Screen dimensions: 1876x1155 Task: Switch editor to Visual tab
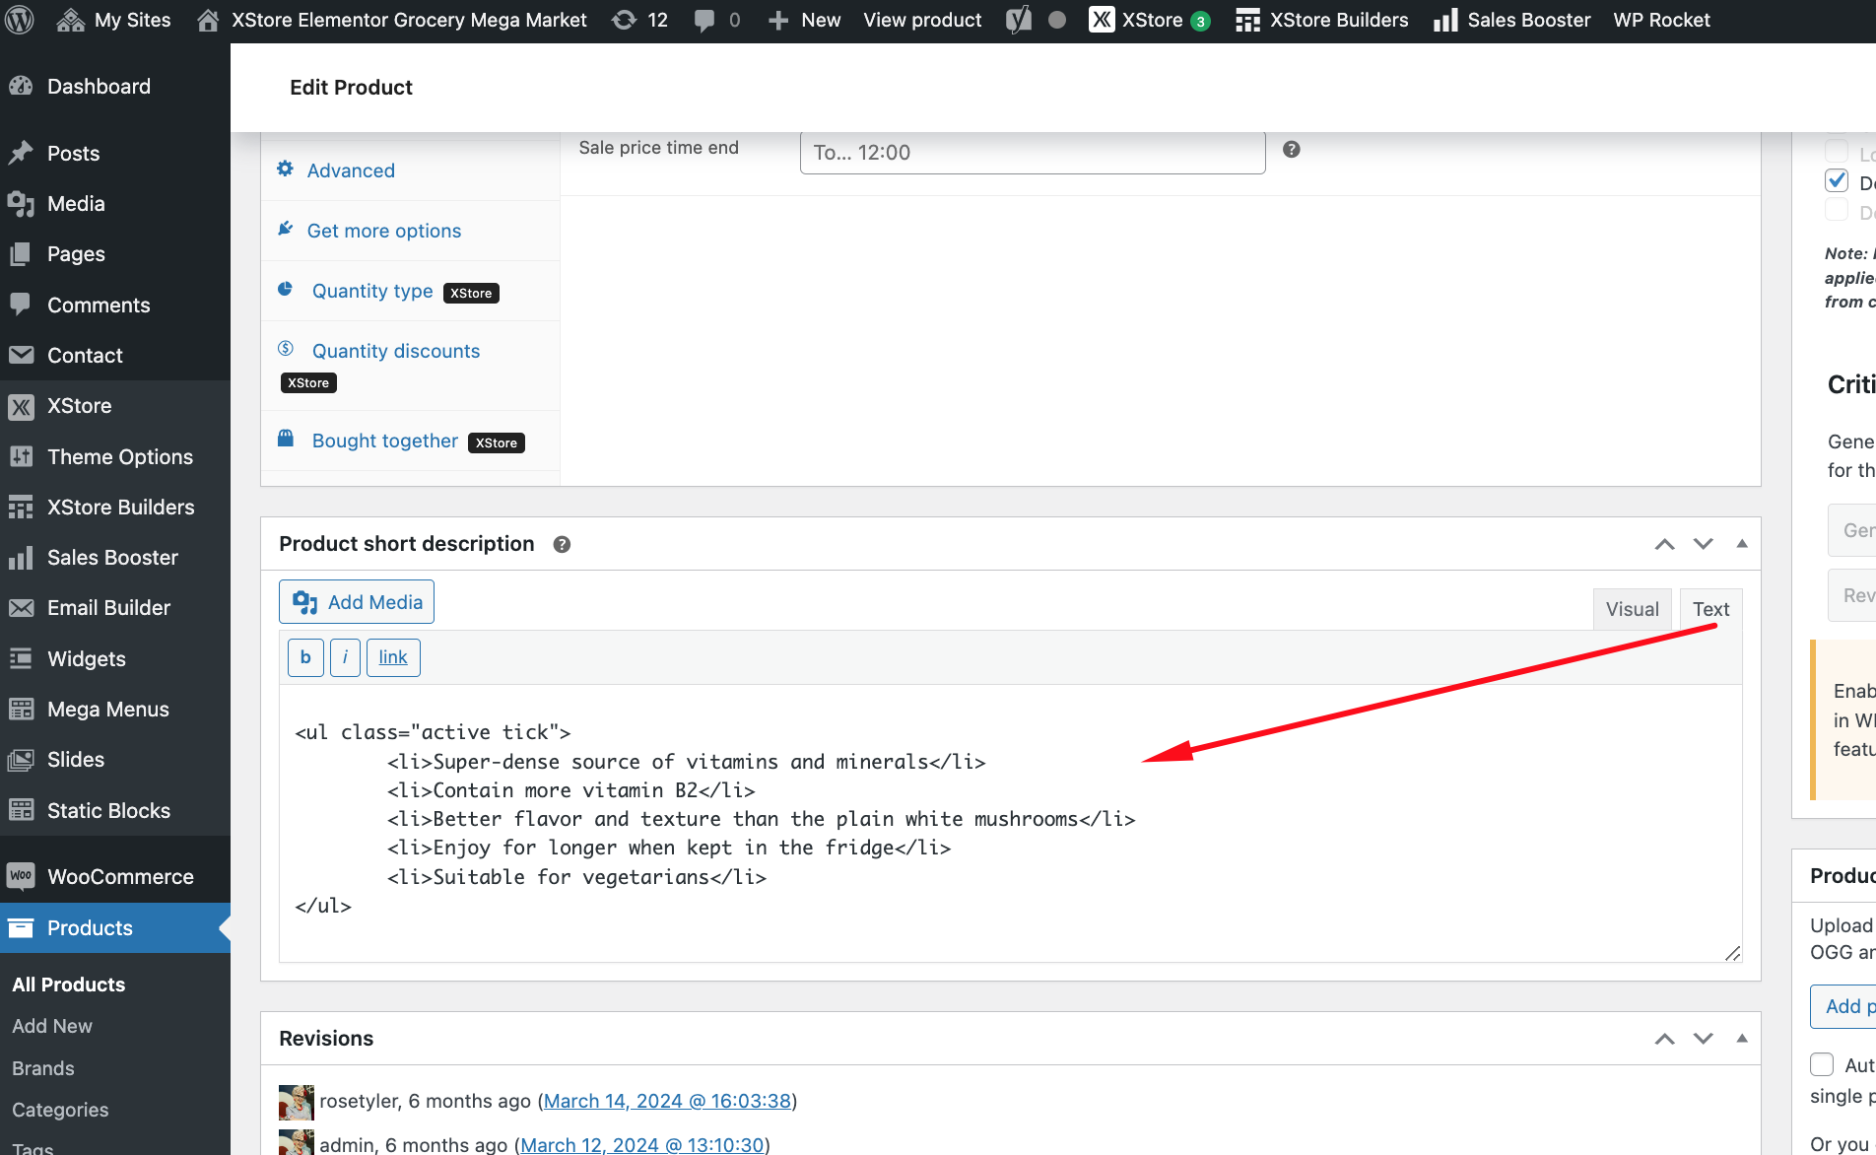pos(1633,609)
